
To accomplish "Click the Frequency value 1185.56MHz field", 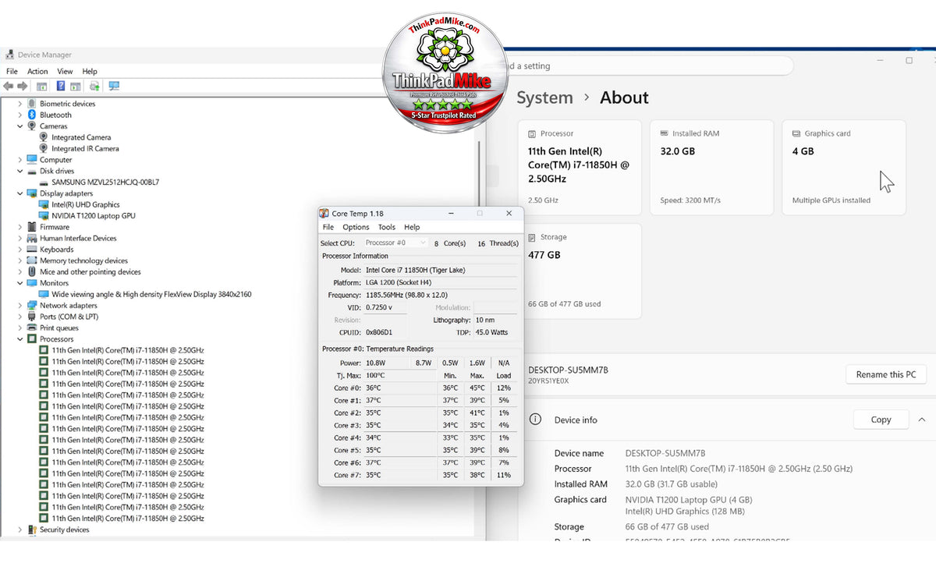I will pyautogui.click(x=441, y=295).
